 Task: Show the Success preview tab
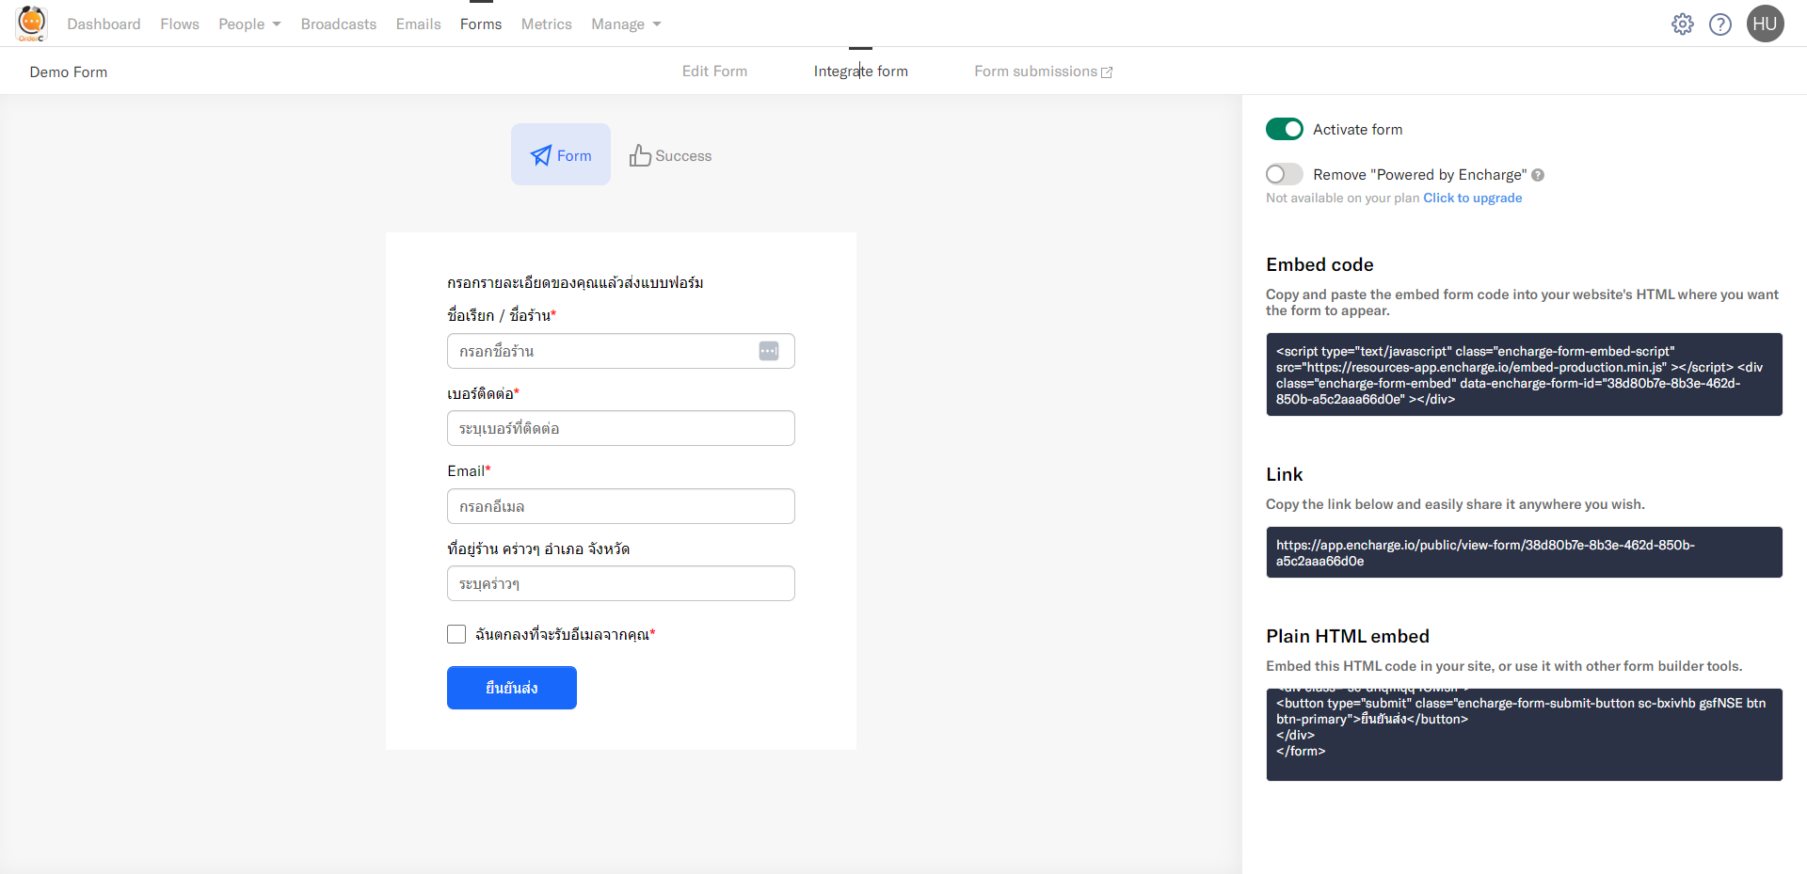671,155
